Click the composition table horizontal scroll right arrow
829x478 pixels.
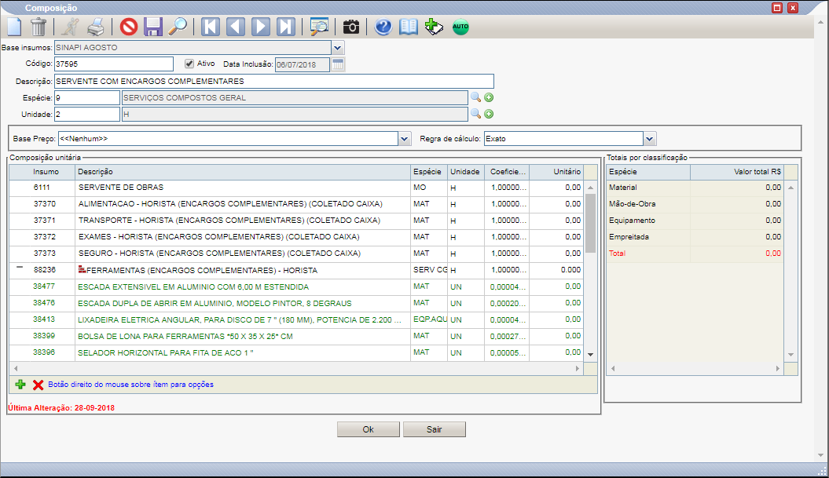[578, 369]
